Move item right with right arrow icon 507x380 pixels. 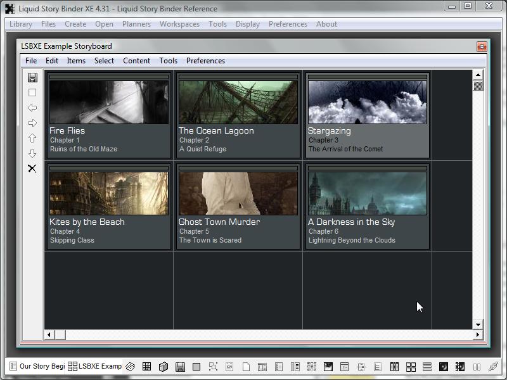[32, 123]
